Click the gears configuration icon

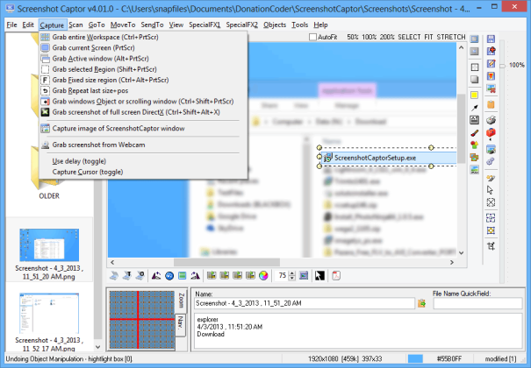click(491, 161)
